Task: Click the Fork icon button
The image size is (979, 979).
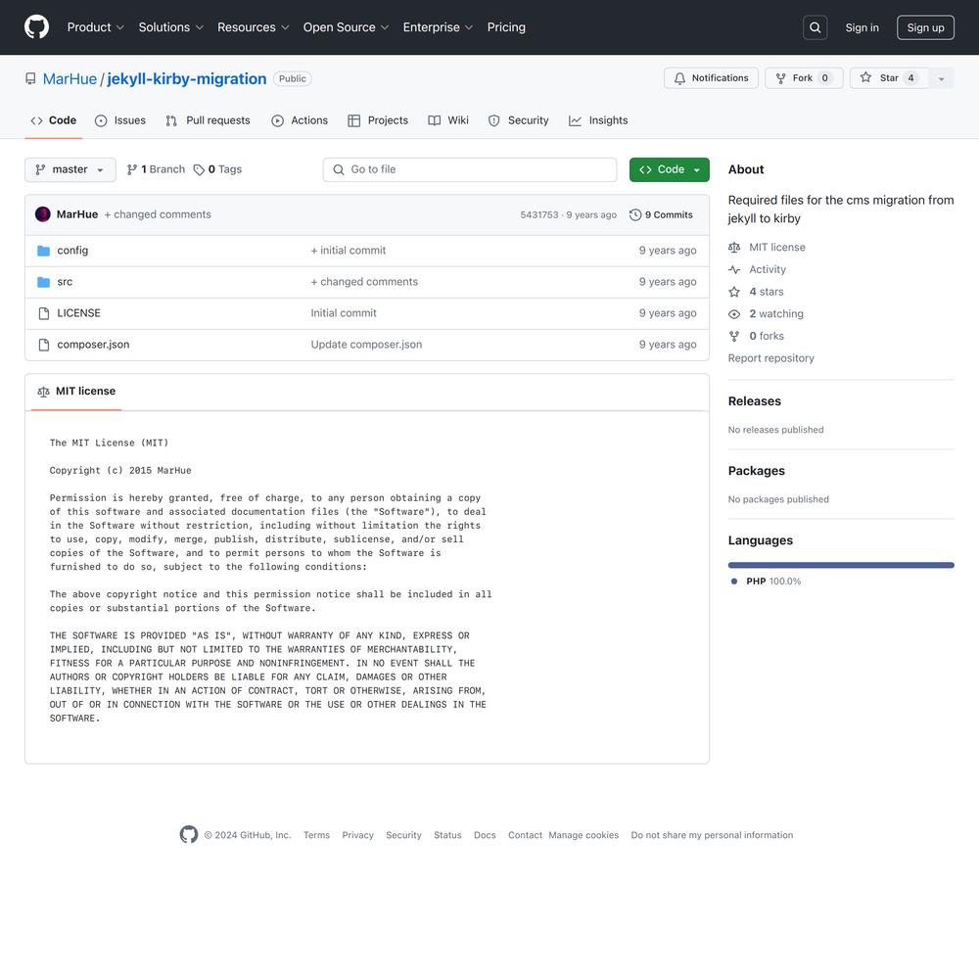Action: [780, 78]
